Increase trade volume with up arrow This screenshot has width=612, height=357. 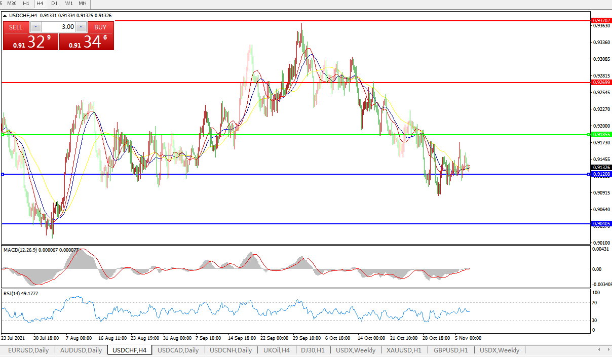click(81, 27)
